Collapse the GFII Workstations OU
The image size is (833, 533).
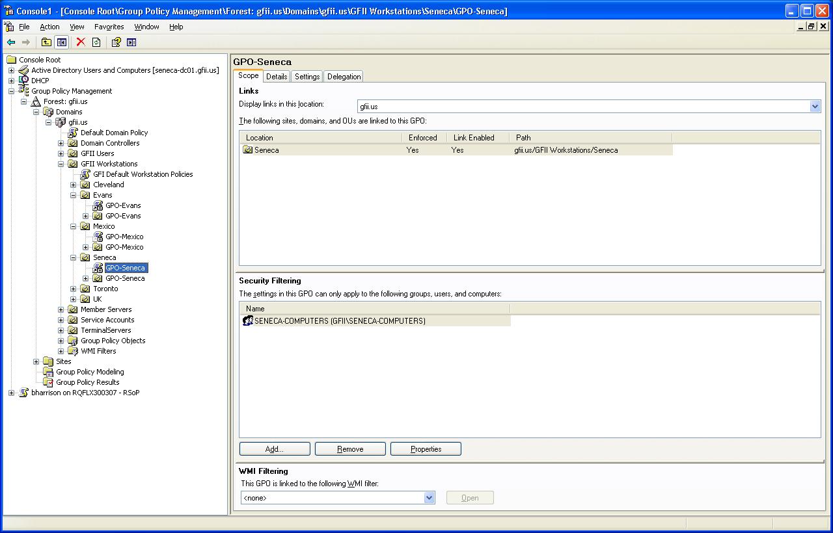59,164
